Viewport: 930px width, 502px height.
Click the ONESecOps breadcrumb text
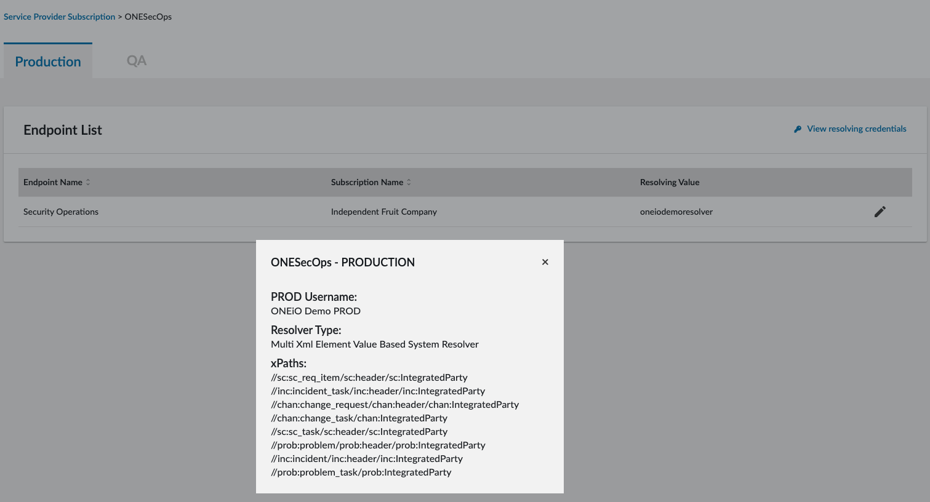[x=148, y=17]
